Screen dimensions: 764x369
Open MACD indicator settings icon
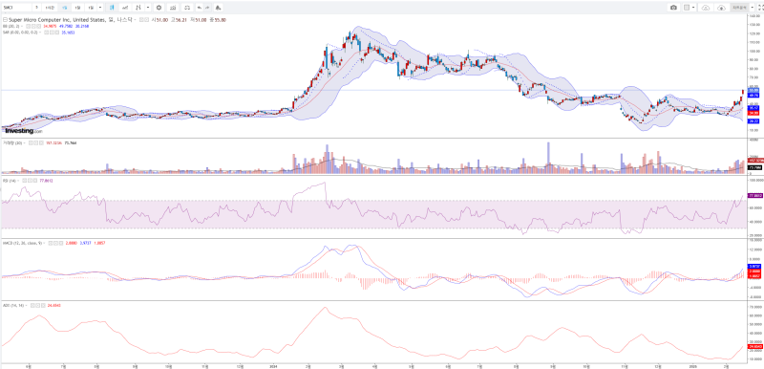click(55, 242)
